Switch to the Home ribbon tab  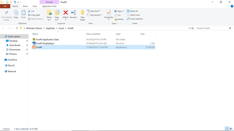coord(15,6)
